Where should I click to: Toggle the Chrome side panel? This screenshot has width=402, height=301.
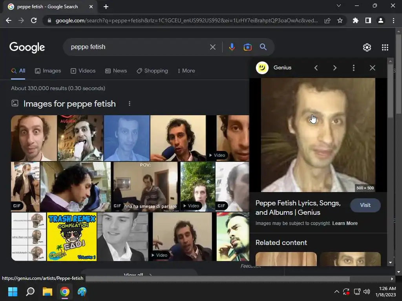coord(368,20)
